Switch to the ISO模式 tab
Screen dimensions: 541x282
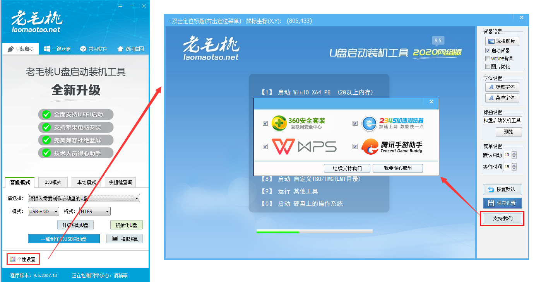click(53, 182)
